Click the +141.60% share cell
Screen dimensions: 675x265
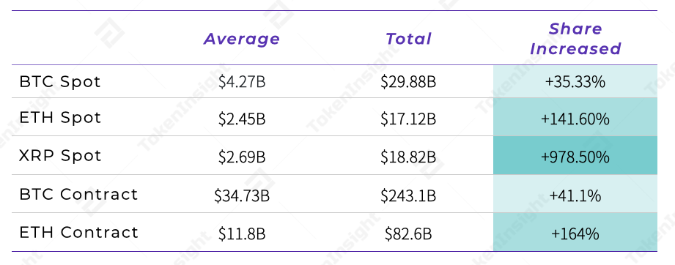tap(575, 117)
